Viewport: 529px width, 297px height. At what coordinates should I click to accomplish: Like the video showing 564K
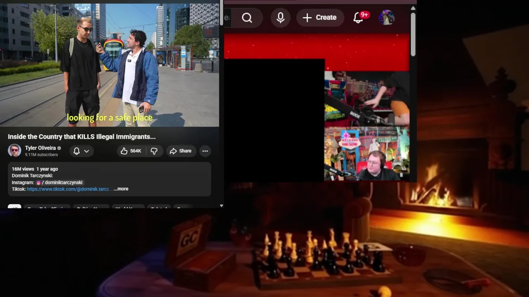(131, 151)
